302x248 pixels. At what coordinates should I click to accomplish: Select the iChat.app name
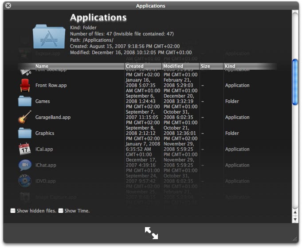coord(46,165)
